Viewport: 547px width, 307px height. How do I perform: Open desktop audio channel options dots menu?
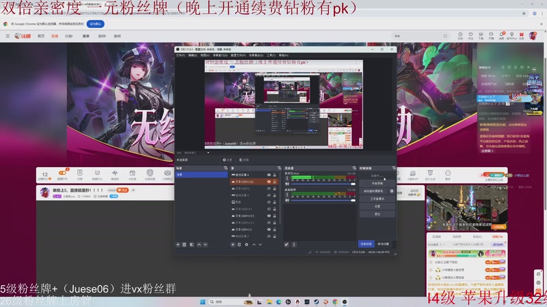click(x=287, y=195)
